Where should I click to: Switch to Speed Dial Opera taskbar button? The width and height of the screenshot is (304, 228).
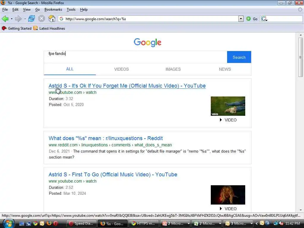pyautogui.click(x=81, y=224)
